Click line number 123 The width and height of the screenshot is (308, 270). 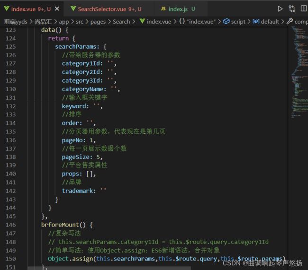10,30
